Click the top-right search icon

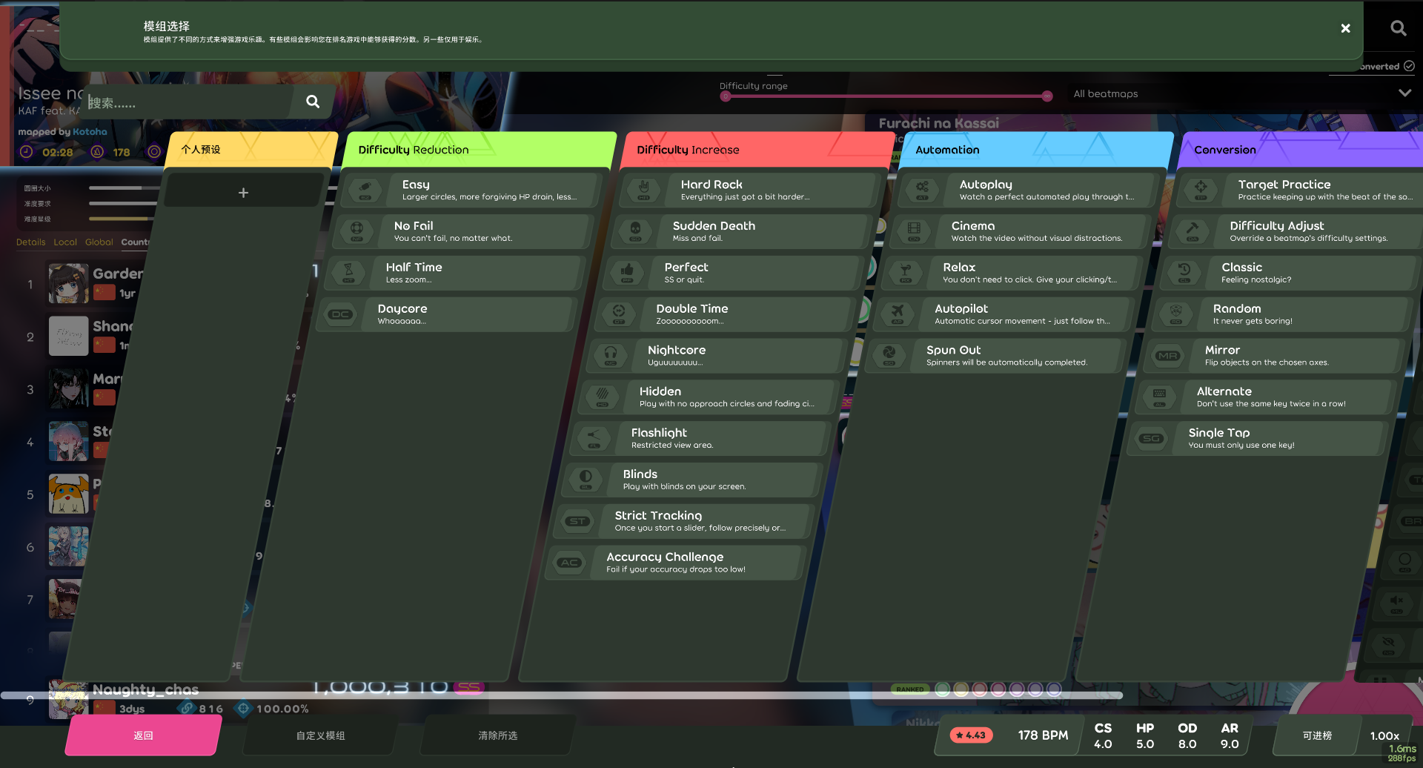1398,28
